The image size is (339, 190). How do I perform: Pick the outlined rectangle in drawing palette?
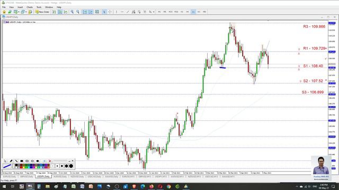[x=27, y=161]
